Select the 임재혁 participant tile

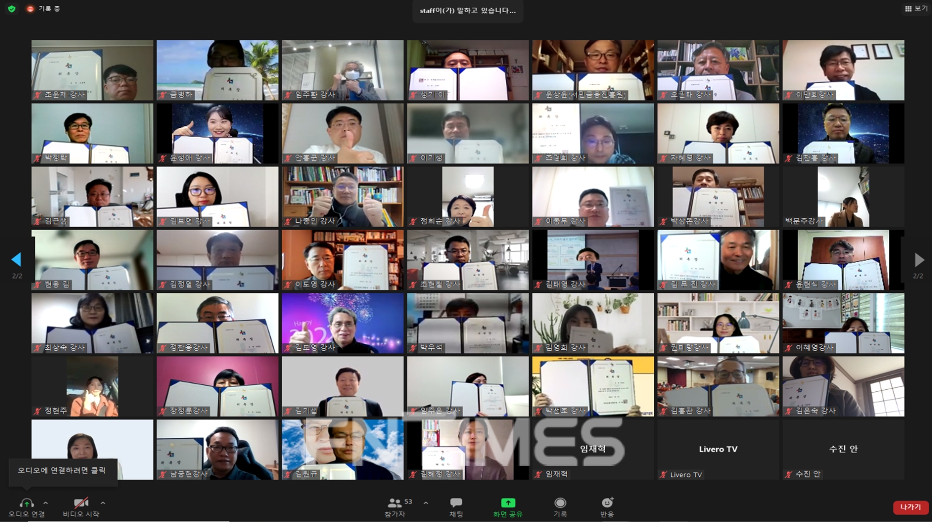point(593,449)
